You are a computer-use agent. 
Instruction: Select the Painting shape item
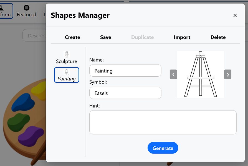67,75
